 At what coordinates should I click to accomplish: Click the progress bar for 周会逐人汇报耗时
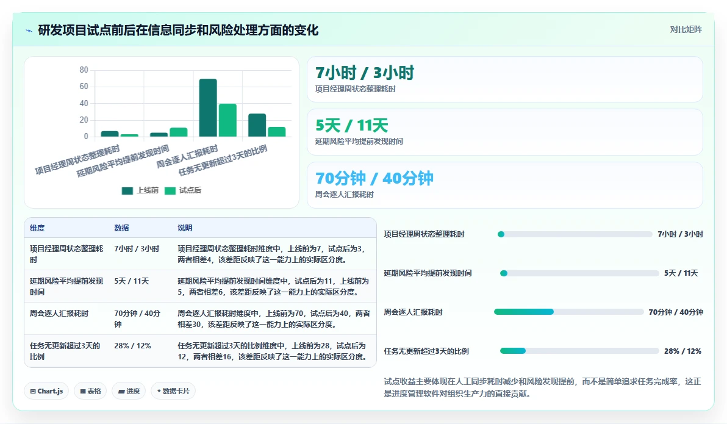pyautogui.click(x=569, y=312)
